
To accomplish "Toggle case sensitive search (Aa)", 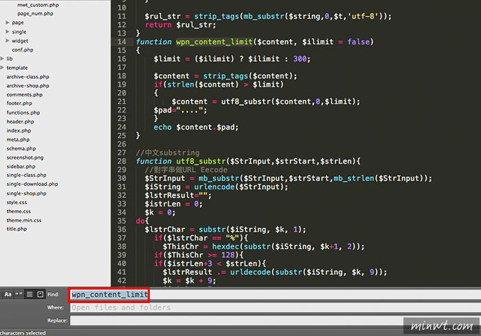I will (x=8, y=294).
